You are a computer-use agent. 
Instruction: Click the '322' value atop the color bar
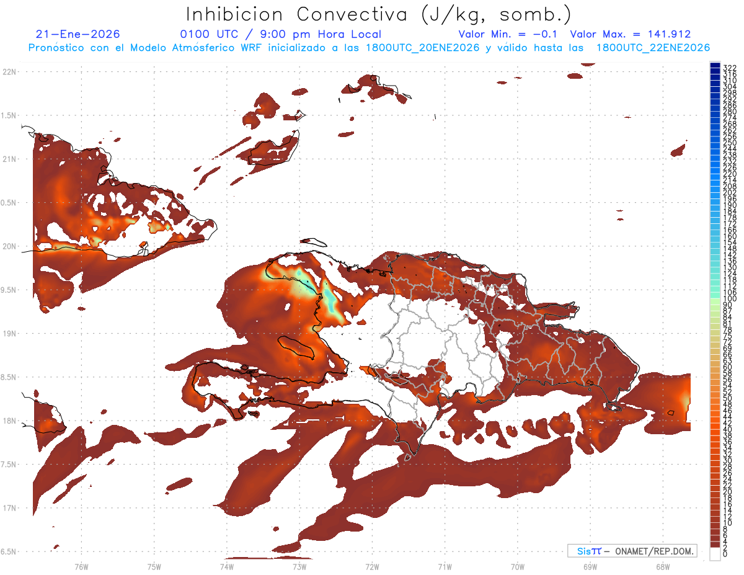(729, 67)
